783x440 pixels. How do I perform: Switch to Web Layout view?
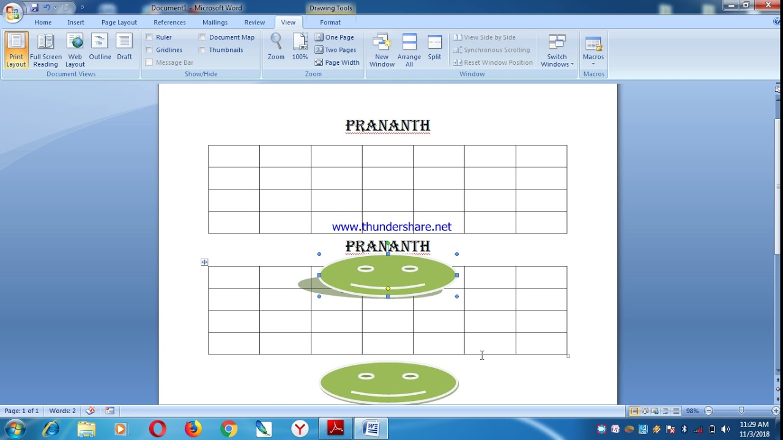point(75,50)
